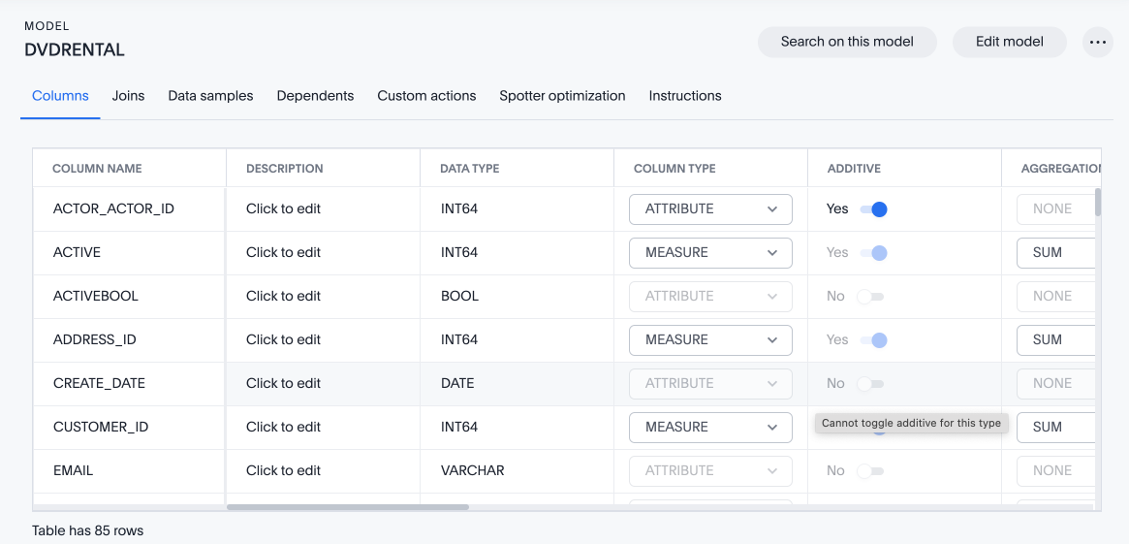Click the Edit model button
Viewport: 1129px width, 544px height.
point(1009,42)
